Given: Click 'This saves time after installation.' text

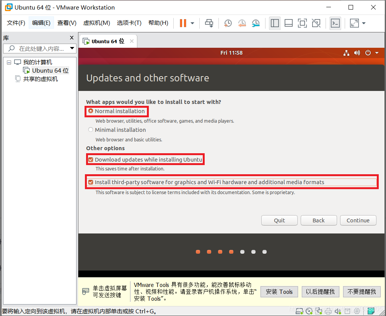Looking at the screenshot, I should pos(130,169).
